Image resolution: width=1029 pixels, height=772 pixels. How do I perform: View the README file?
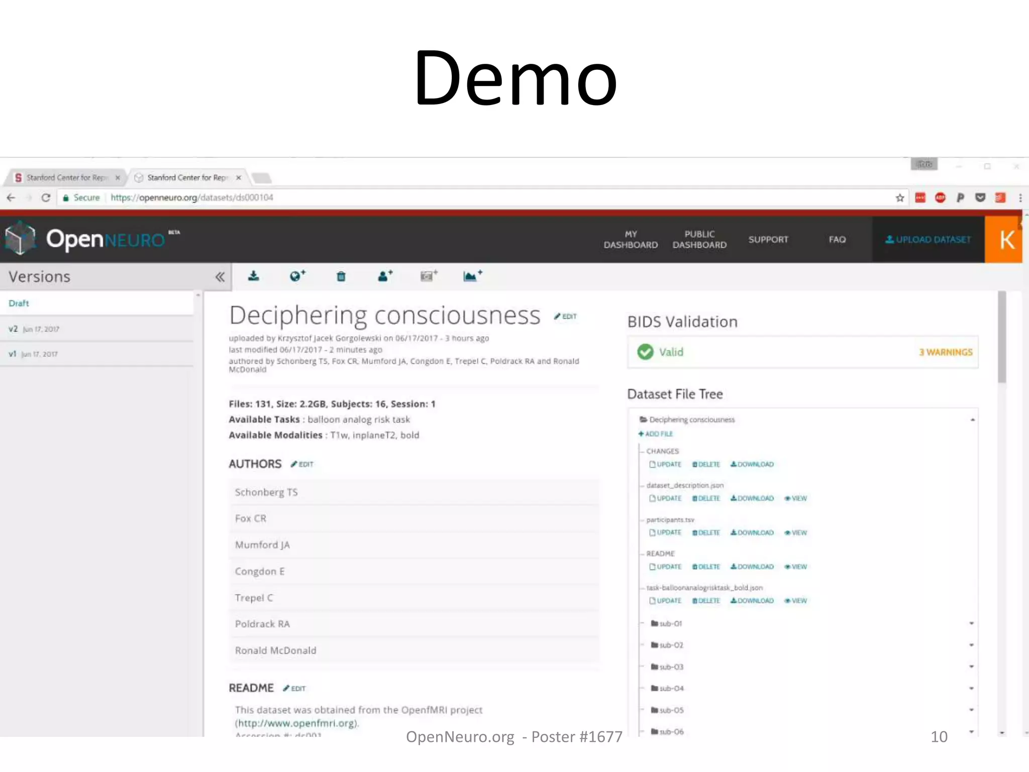tap(795, 566)
